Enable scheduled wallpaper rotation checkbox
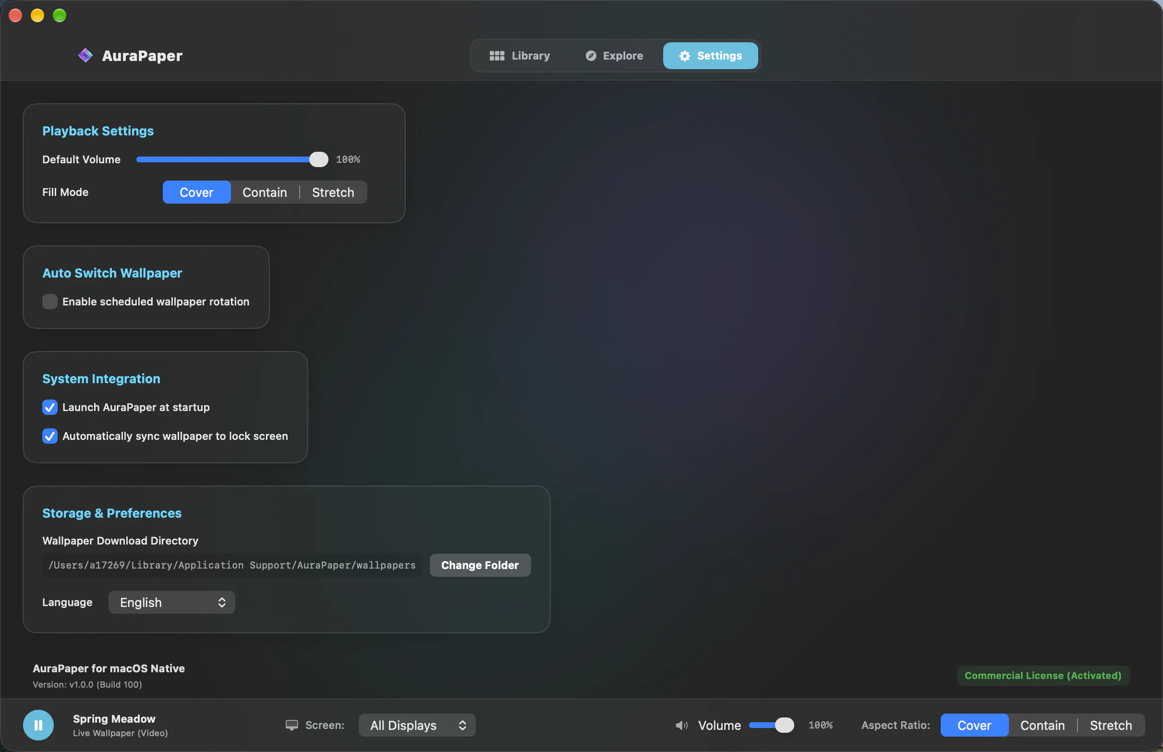1163x752 pixels. [50, 302]
